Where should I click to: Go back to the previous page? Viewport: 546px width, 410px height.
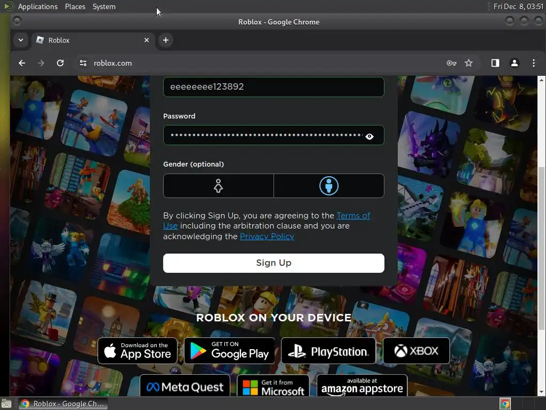[22, 63]
